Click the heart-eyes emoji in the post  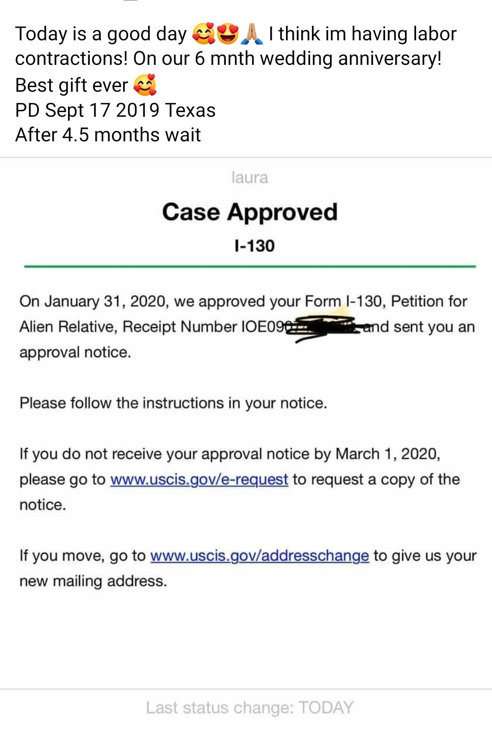pos(228,34)
